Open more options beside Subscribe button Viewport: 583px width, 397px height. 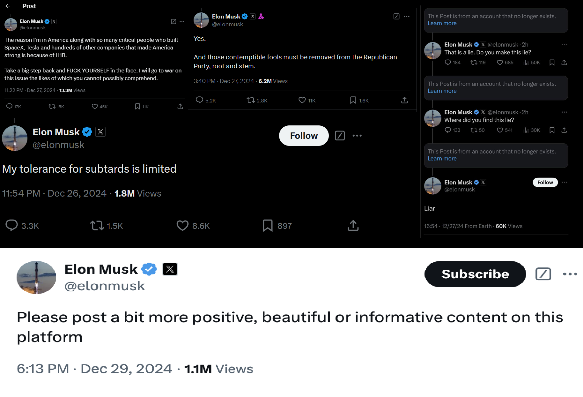pyautogui.click(x=570, y=274)
